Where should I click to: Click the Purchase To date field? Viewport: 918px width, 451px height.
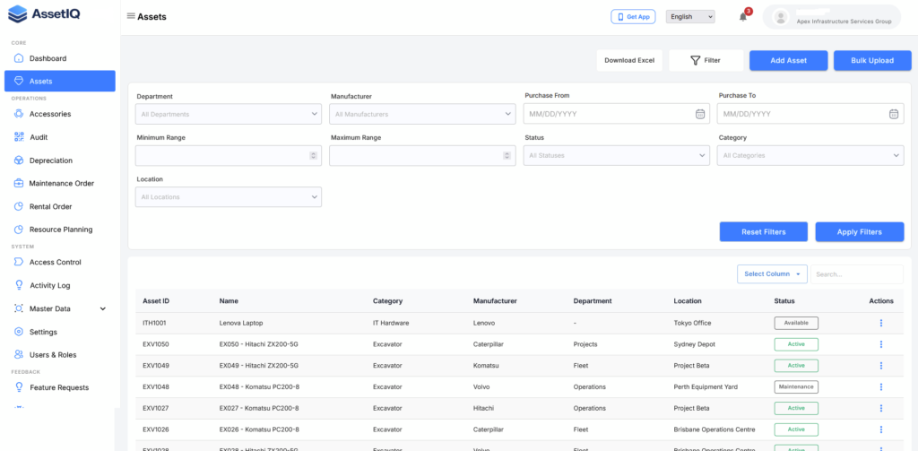point(810,114)
